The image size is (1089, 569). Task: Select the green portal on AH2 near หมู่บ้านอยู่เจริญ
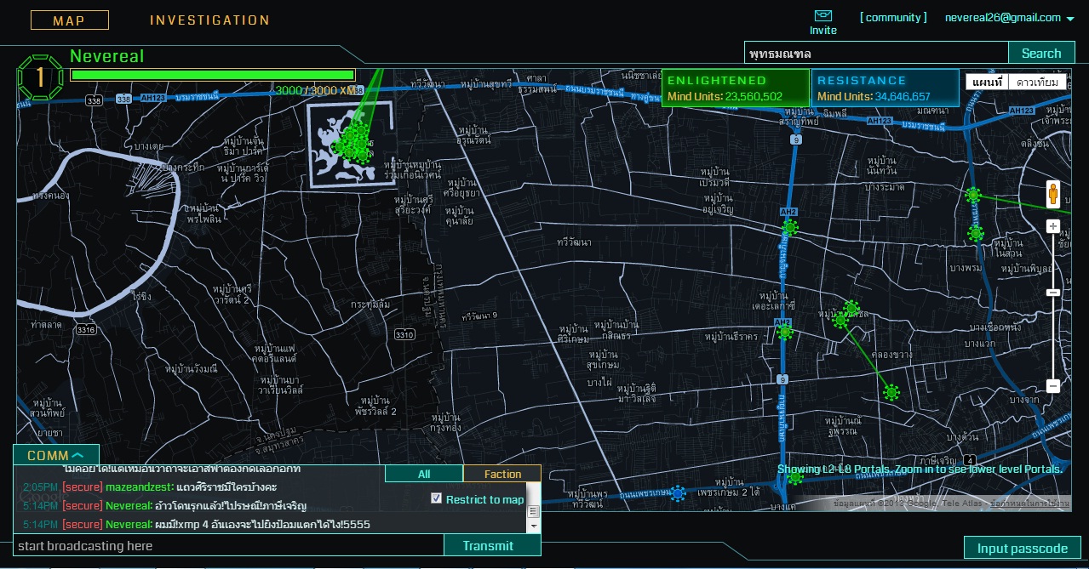[x=790, y=227]
